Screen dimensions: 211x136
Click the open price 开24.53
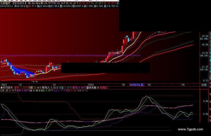(x=19, y=6)
